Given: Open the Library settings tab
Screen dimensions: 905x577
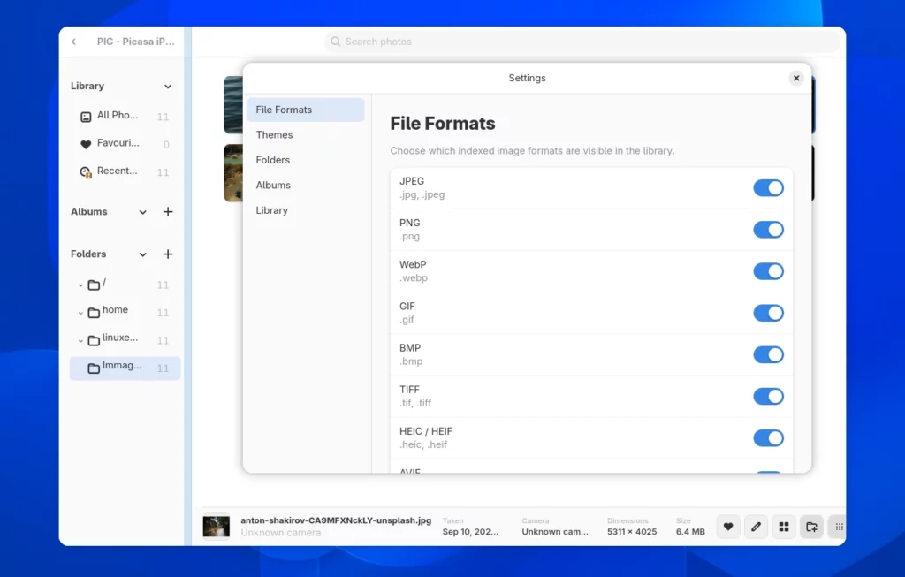Looking at the screenshot, I should (x=305, y=210).
